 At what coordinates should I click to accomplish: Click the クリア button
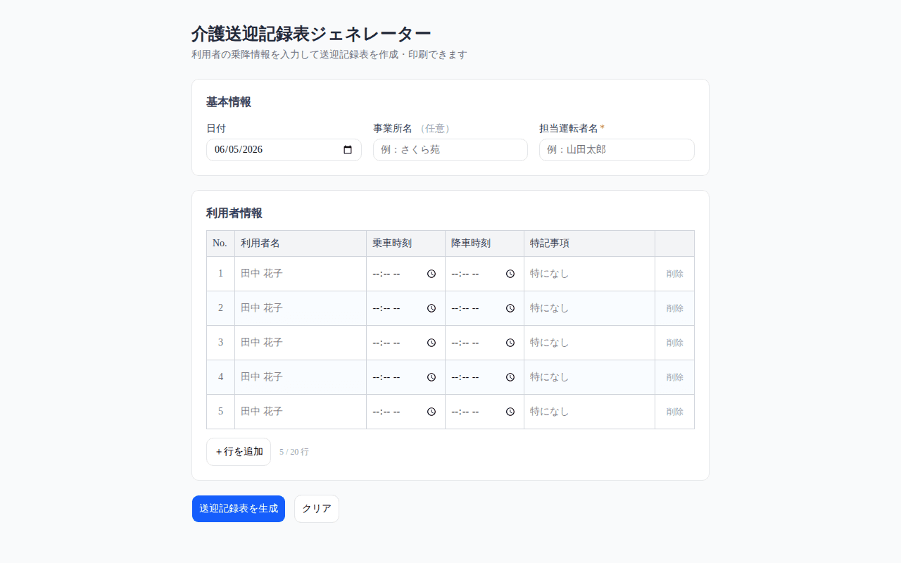click(x=317, y=509)
